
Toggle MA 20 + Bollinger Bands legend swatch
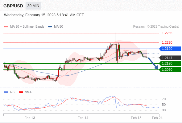click(x=6, y=27)
